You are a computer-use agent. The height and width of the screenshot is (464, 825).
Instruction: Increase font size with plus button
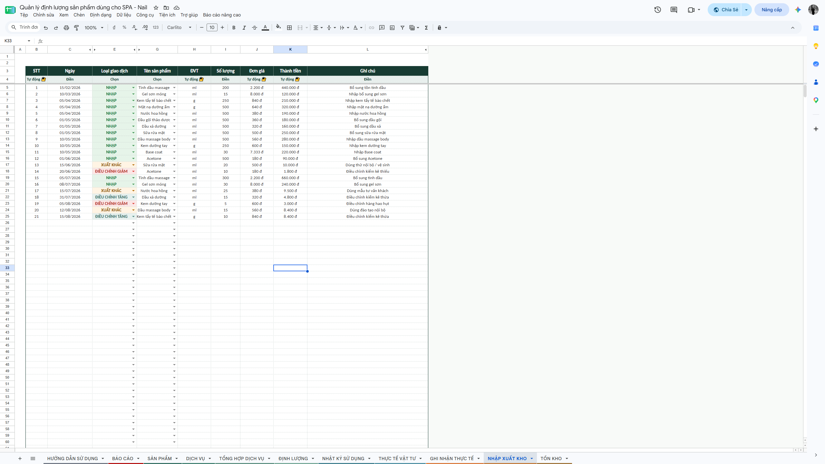point(222,28)
